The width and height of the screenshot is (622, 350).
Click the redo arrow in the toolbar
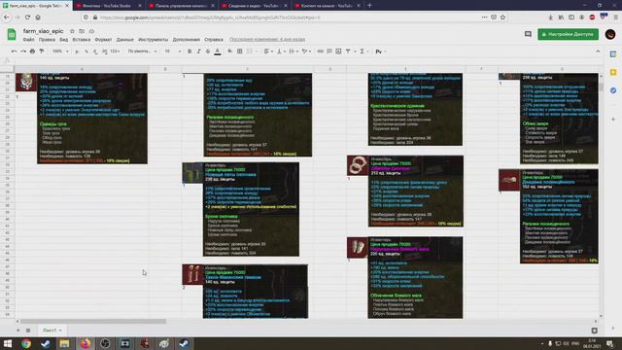pyautogui.click(x=23, y=52)
